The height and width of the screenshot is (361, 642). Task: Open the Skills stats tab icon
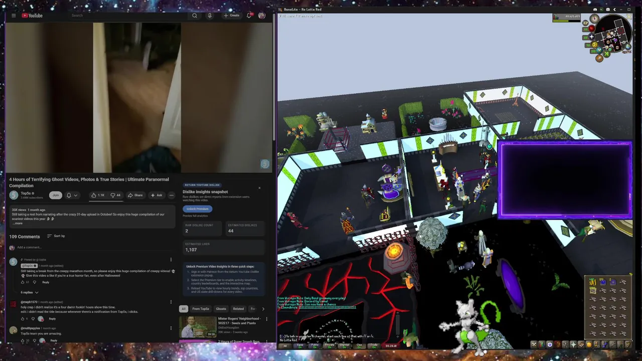click(x=542, y=344)
